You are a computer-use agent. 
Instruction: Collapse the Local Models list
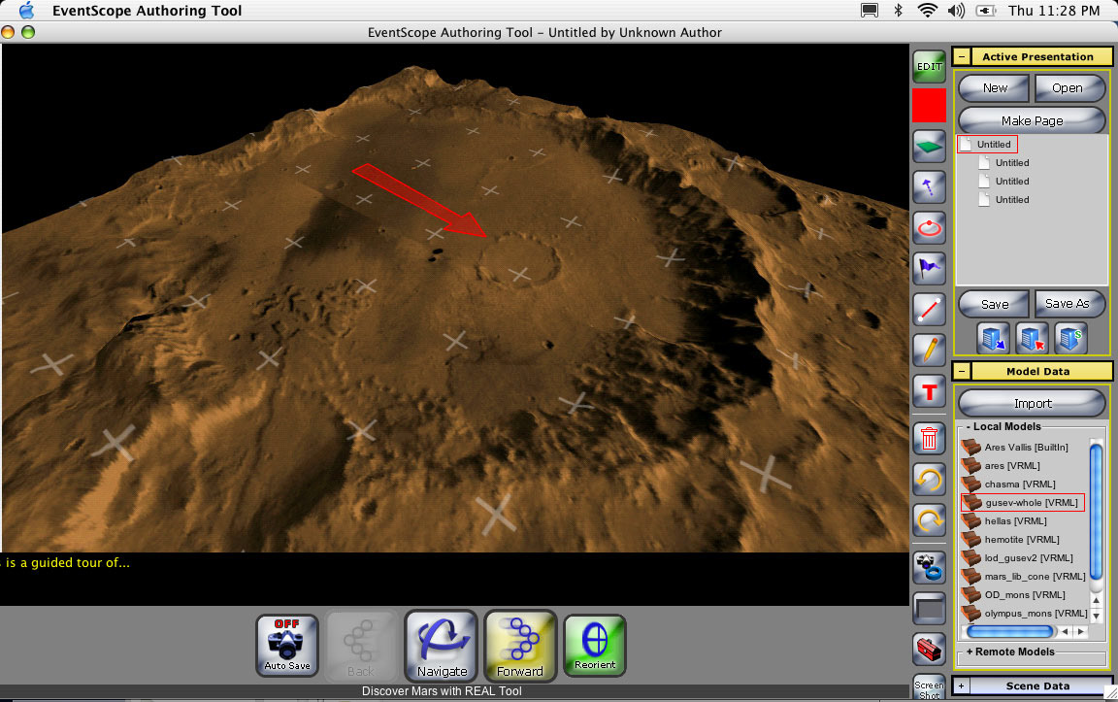(x=969, y=426)
